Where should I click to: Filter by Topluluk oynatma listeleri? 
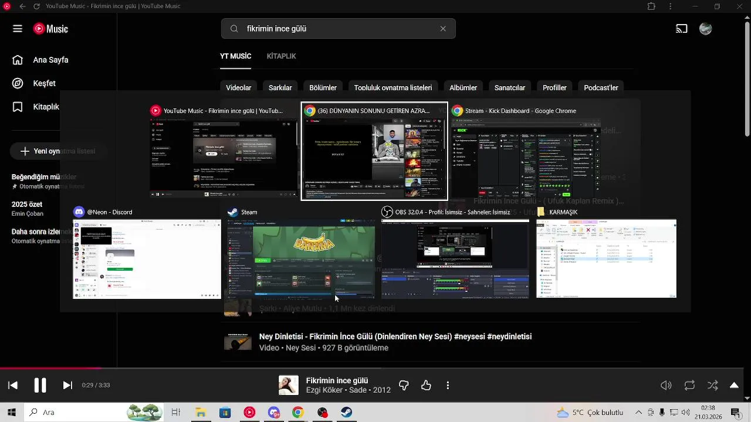[x=393, y=88]
